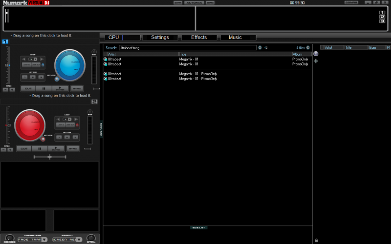391x244 pixels.
Task: Set deck 1 hot cue 3
Action: [x=41, y=77]
